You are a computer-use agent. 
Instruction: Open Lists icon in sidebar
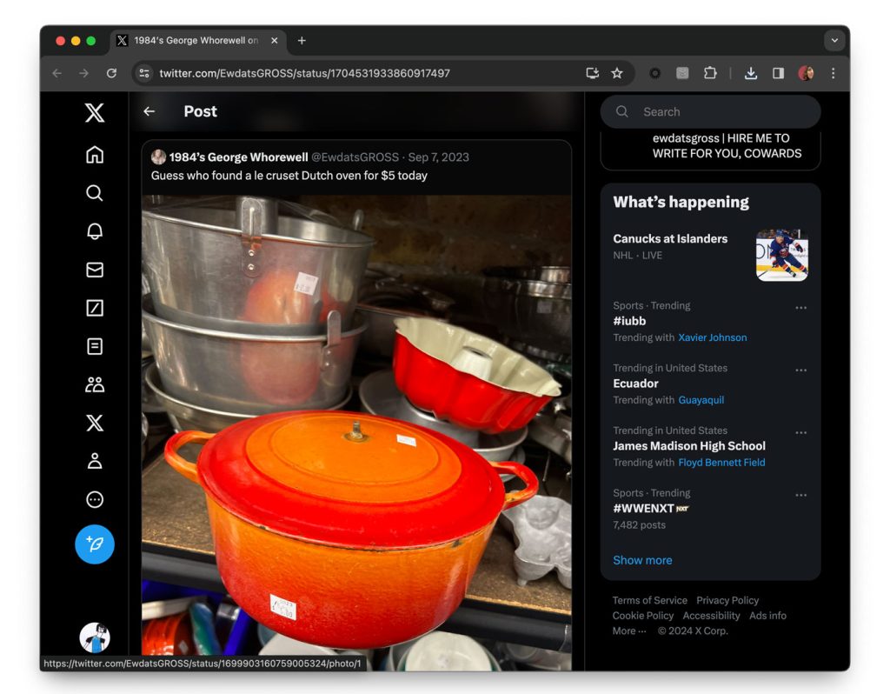[95, 346]
